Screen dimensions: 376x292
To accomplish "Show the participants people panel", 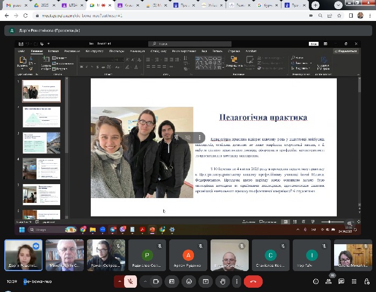I will [x=328, y=281].
